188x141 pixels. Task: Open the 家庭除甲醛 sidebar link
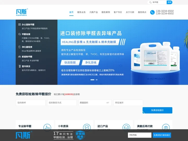[x=27, y=57]
